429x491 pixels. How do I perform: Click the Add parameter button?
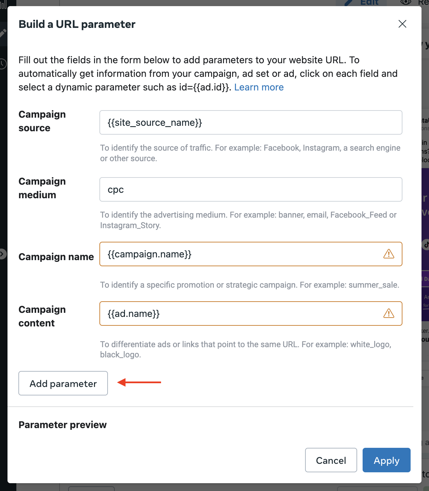click(63, 383)
